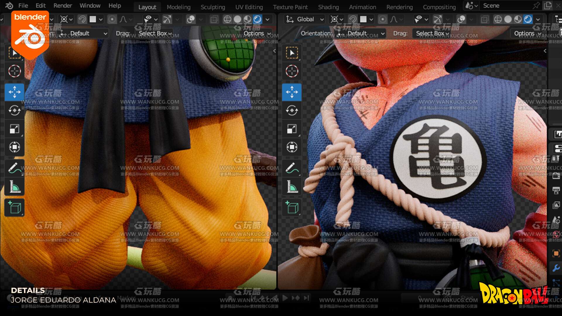Viewport: 562px width, 316px height.
Task: Pick the Move tool in right viewport
Action: tap(292, 92)
